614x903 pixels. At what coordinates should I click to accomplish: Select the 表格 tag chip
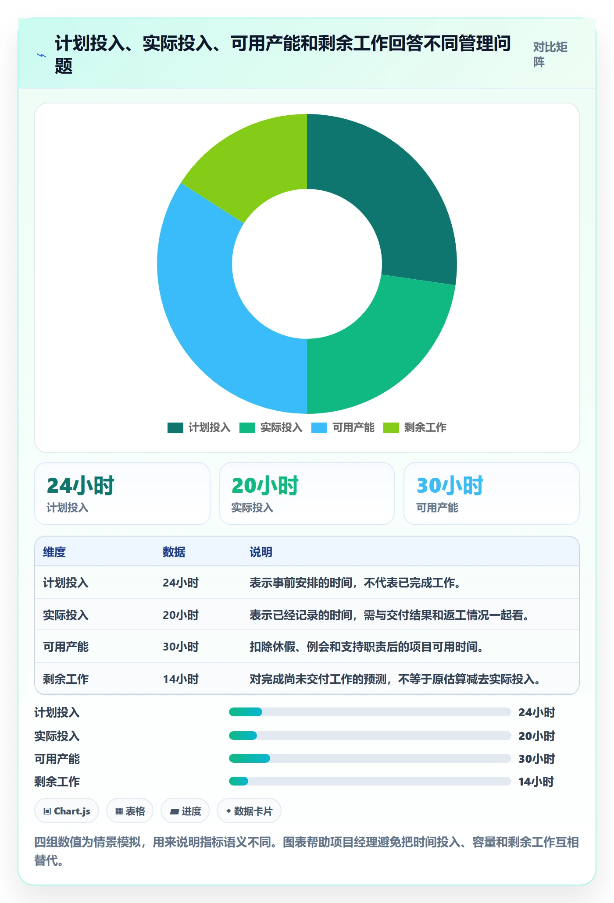(x=130, y=811)
